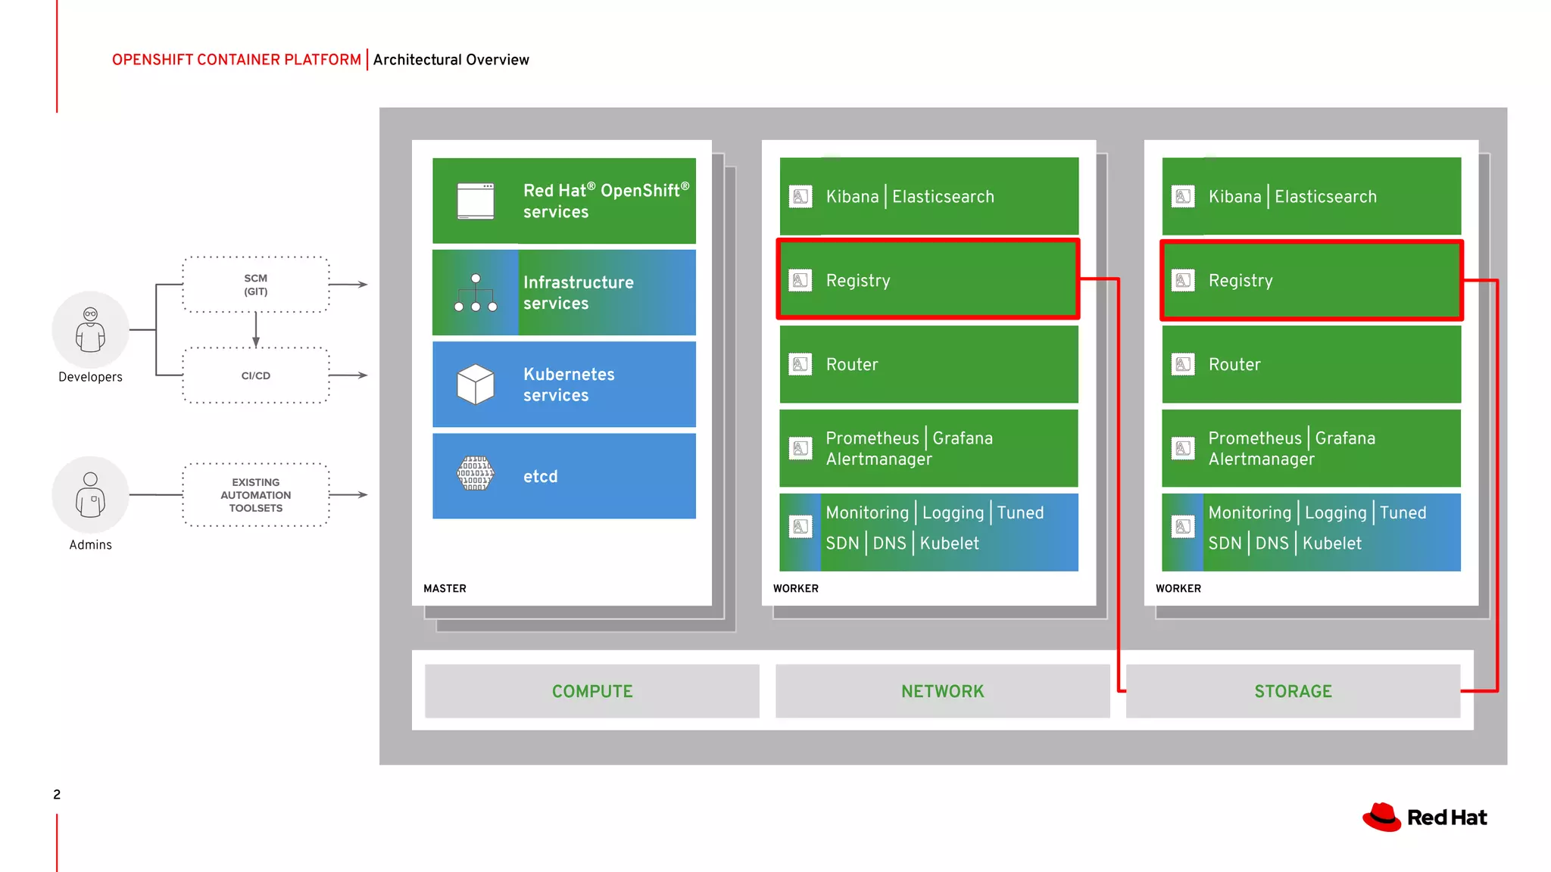Click the Admins person icon
Screen dimensions: 1551x872
(x=90, y=495)
